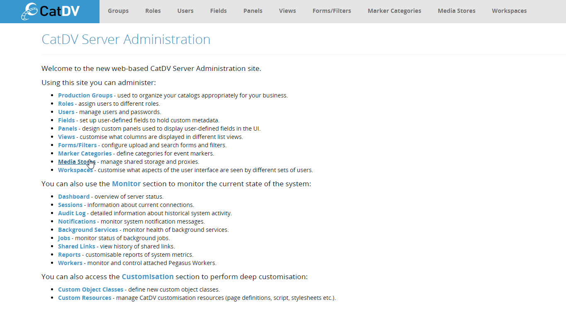
Task: Open Panels from the top navigation
Action: pos(253,11)
